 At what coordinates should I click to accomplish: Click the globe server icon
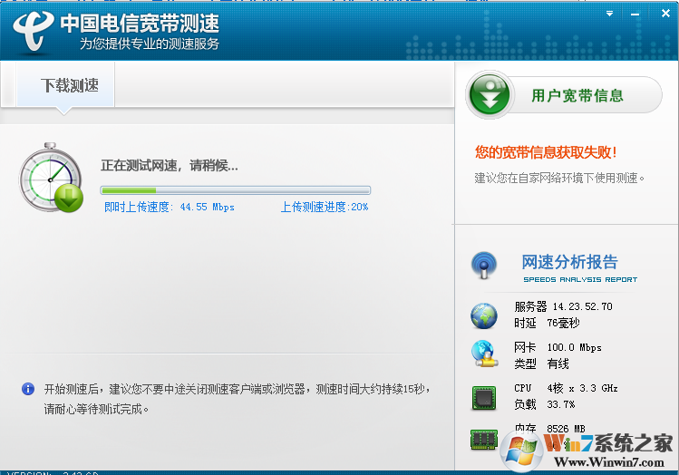pyautogui.click(x=484, y=315)
